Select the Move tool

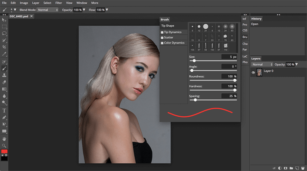click(x=4, y=20)
